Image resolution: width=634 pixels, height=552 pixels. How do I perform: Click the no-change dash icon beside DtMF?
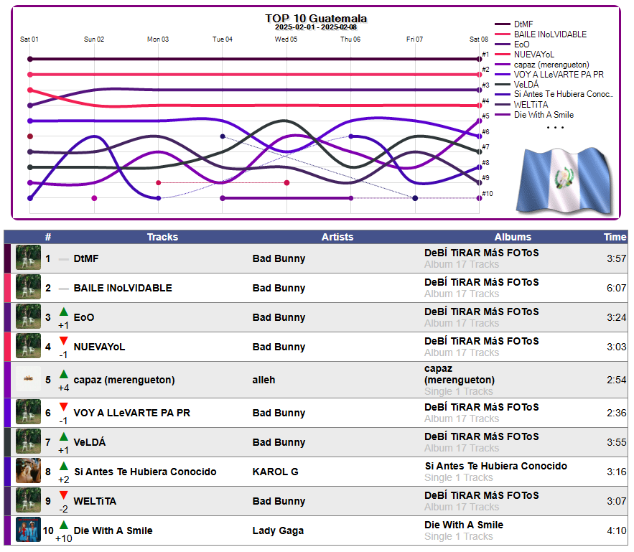tap(63, 259)
